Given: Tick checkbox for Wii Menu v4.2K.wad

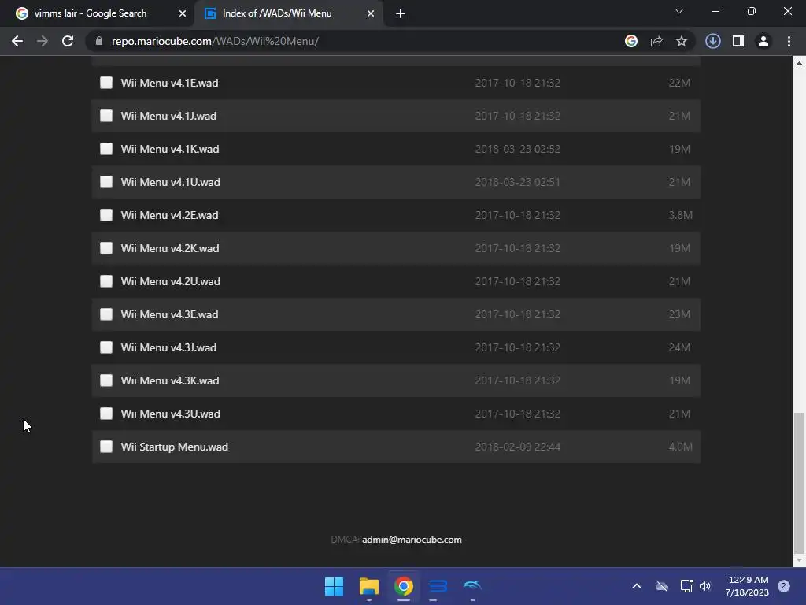Looking at the screenshot, I should point(106,248).
